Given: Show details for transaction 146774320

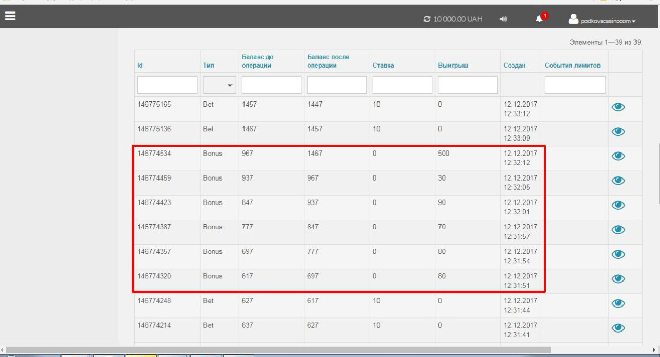Looking at the screenshot, I should tap(618, 279).
